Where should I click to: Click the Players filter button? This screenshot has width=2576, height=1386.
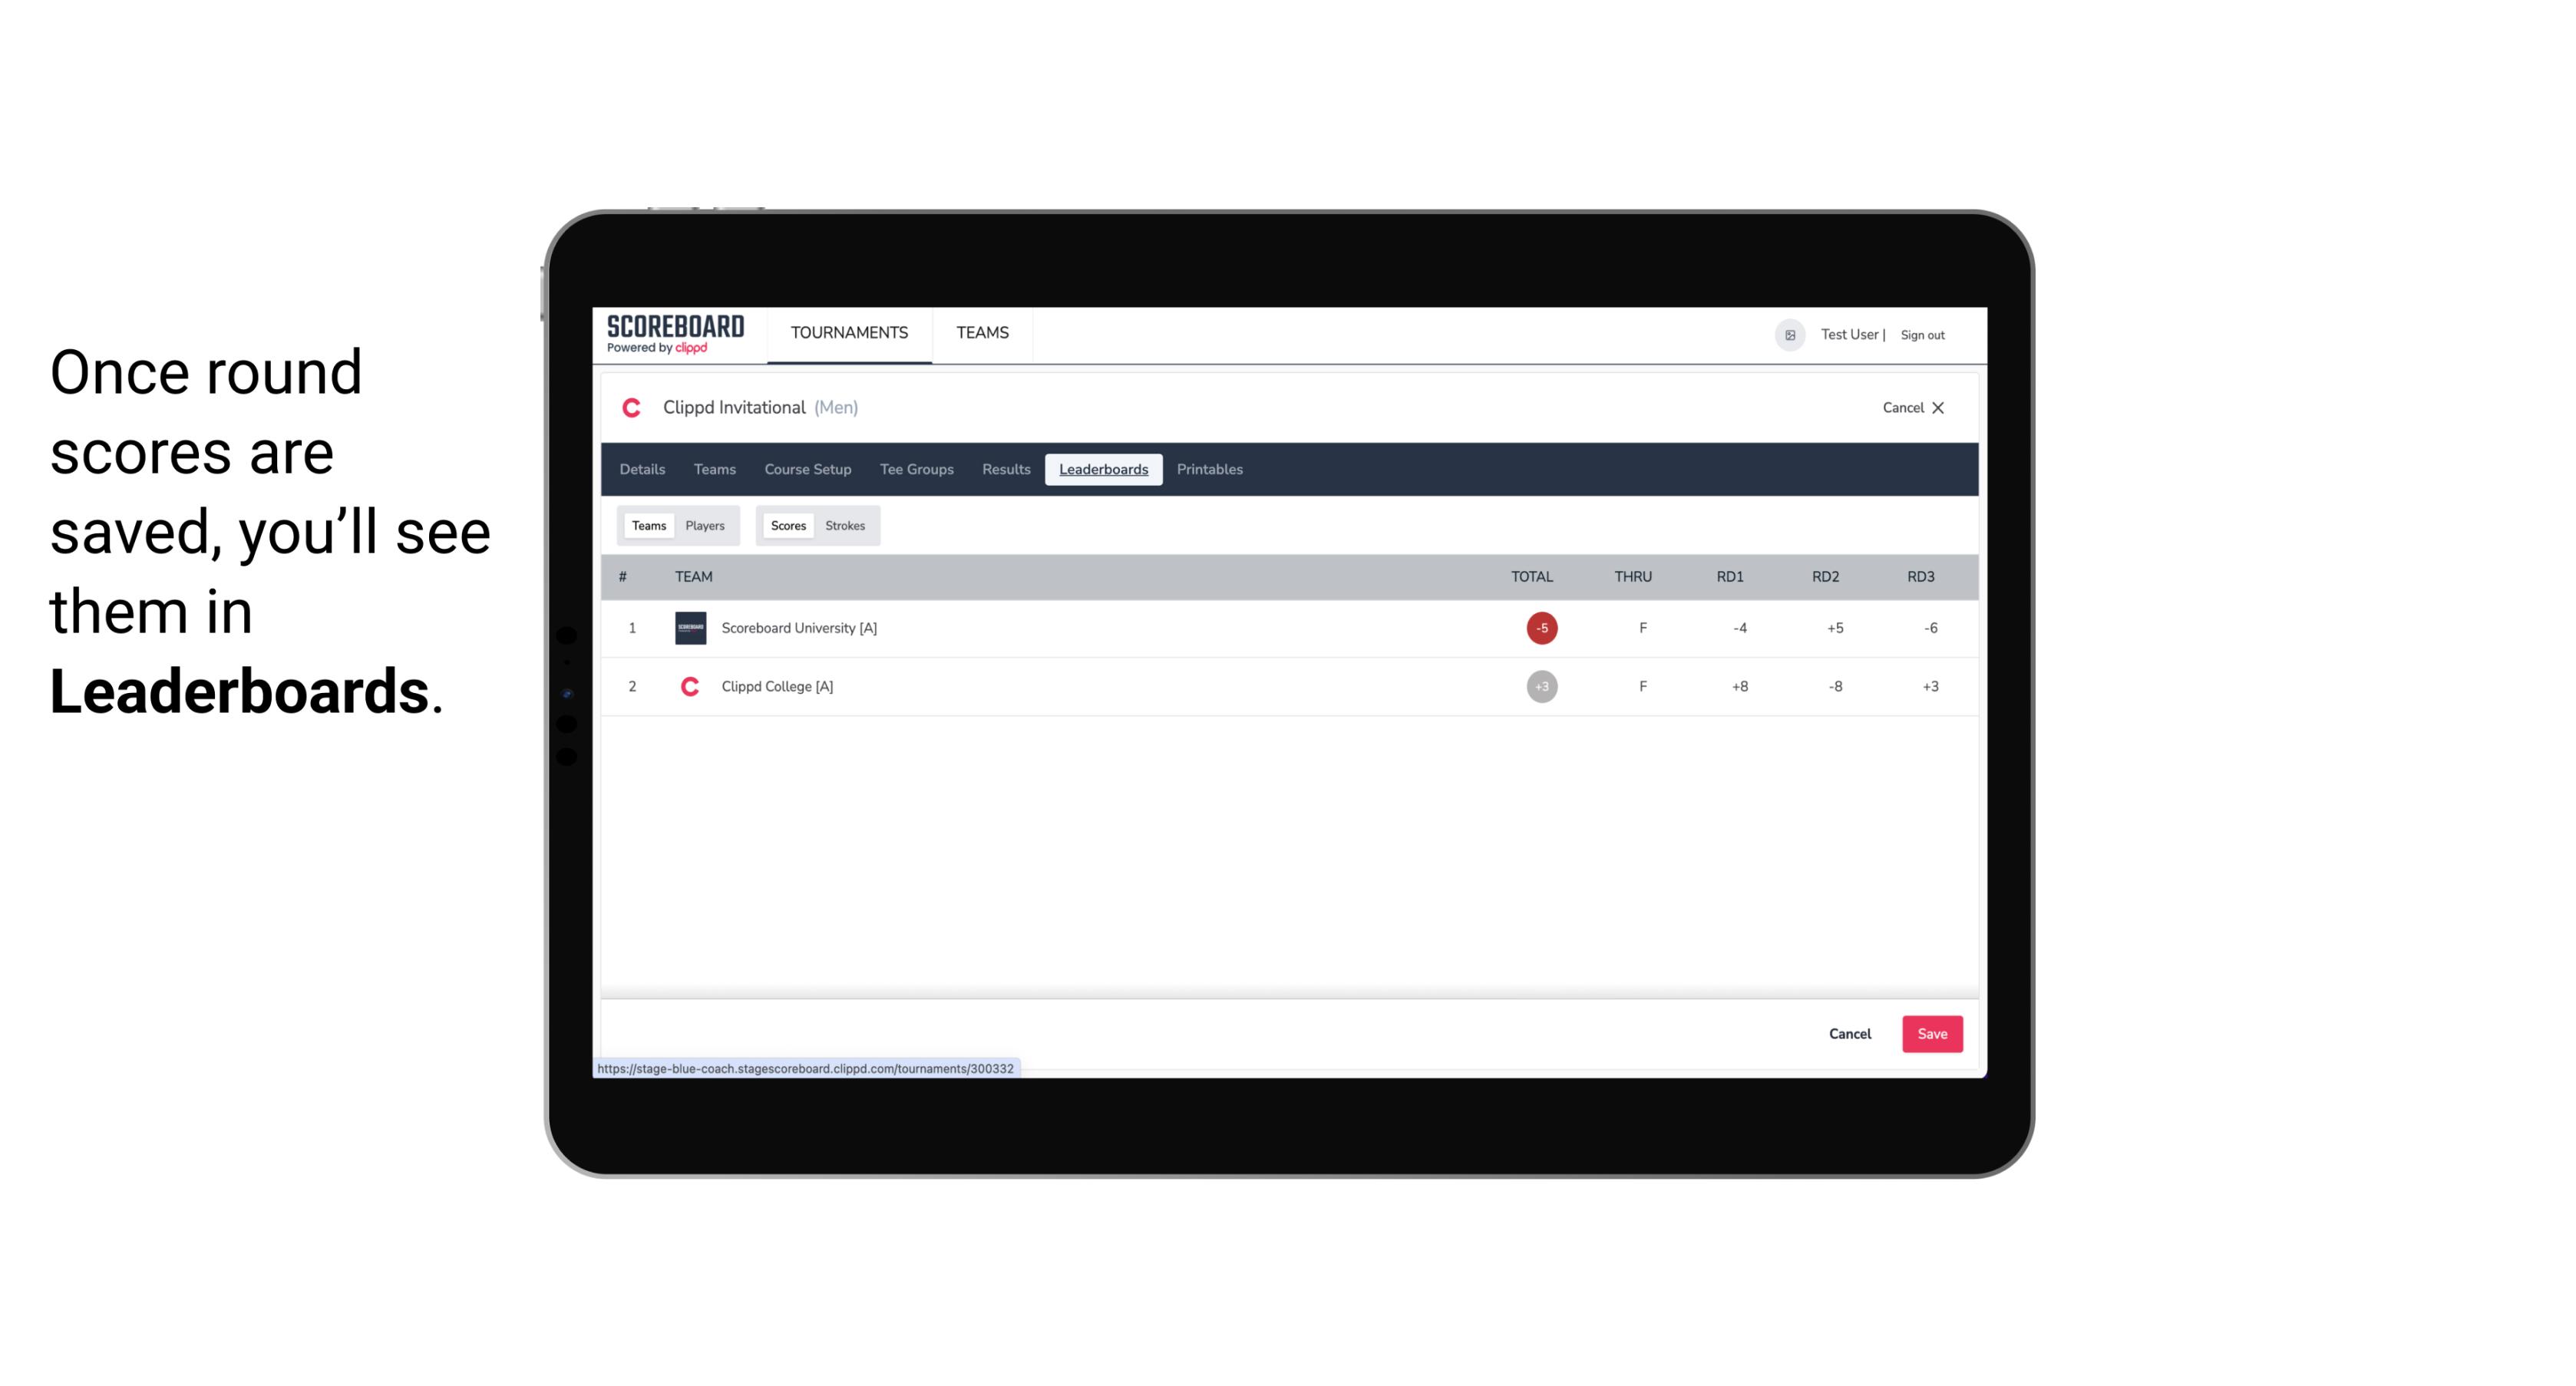[705, 524]
